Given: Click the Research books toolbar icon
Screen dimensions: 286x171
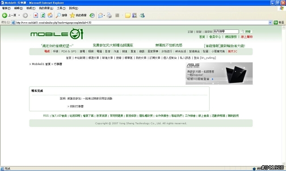Looking at the screenshot, I should pos(135,16).
